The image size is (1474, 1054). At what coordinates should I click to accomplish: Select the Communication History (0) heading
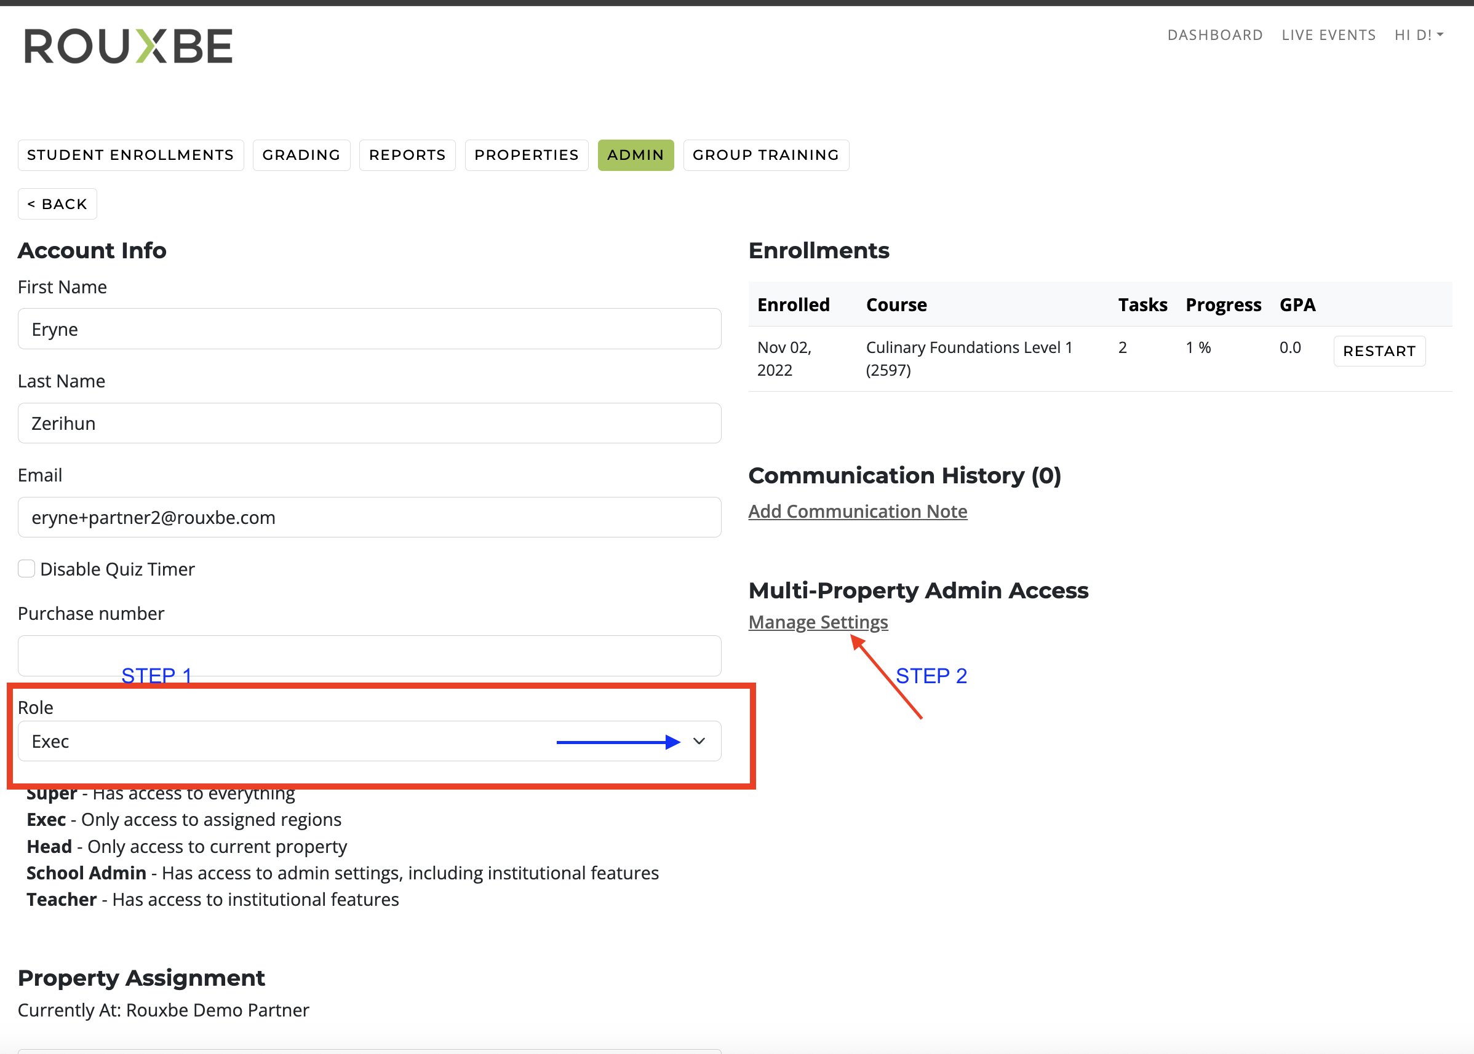[x=904, y=476]
